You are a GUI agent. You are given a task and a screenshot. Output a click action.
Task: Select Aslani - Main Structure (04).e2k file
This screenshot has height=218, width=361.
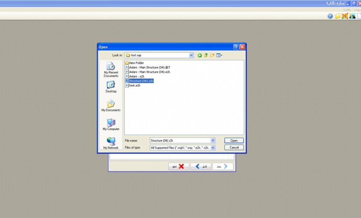[150, 72]
